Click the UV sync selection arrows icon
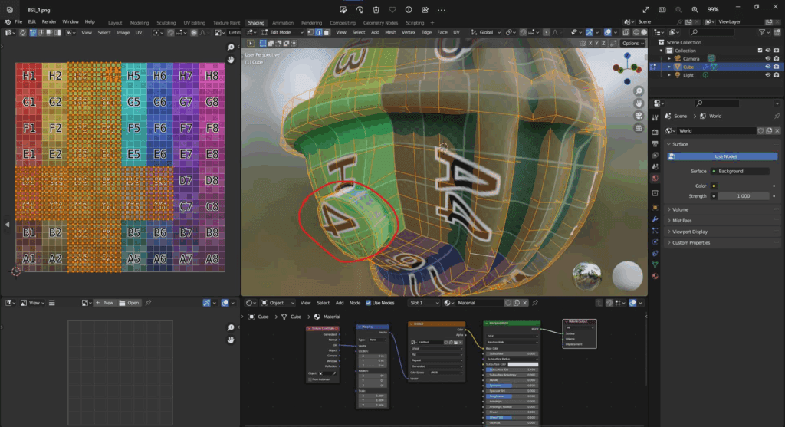This screenshot has height=427, width=785. 23,32
